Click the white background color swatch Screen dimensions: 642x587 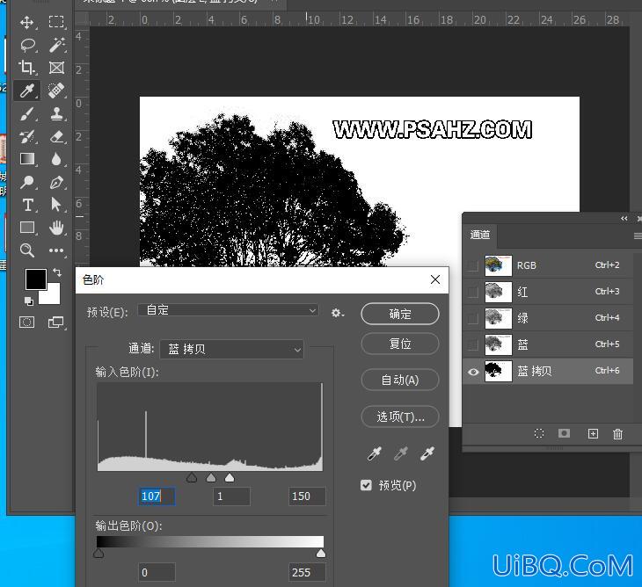(54, 296)
